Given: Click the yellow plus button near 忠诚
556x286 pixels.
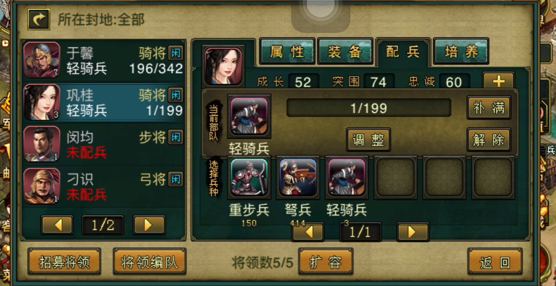Looking at the screenshot, I should tap(498, 81).
